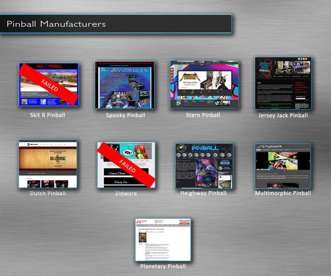Open the Skit B Pinball website thumbnail

click(49, 84)
